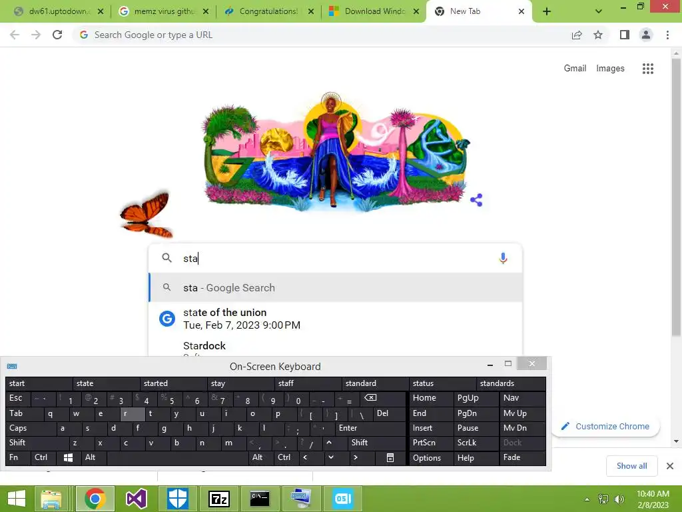682x512 pixels.
Task: Bookmark this tab with the star icon
Action: coord(598,35)
